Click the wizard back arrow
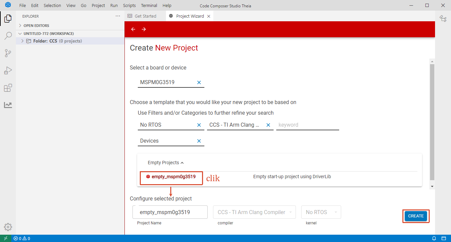 [x=133, y=29]
